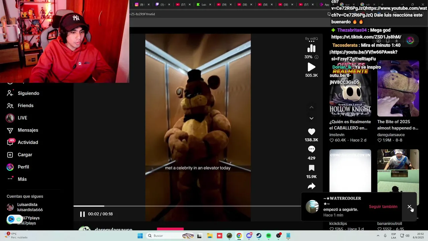Open a new browser tab

pos(382,5)
